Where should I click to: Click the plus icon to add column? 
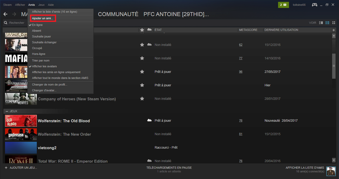[x=333, y=30]
